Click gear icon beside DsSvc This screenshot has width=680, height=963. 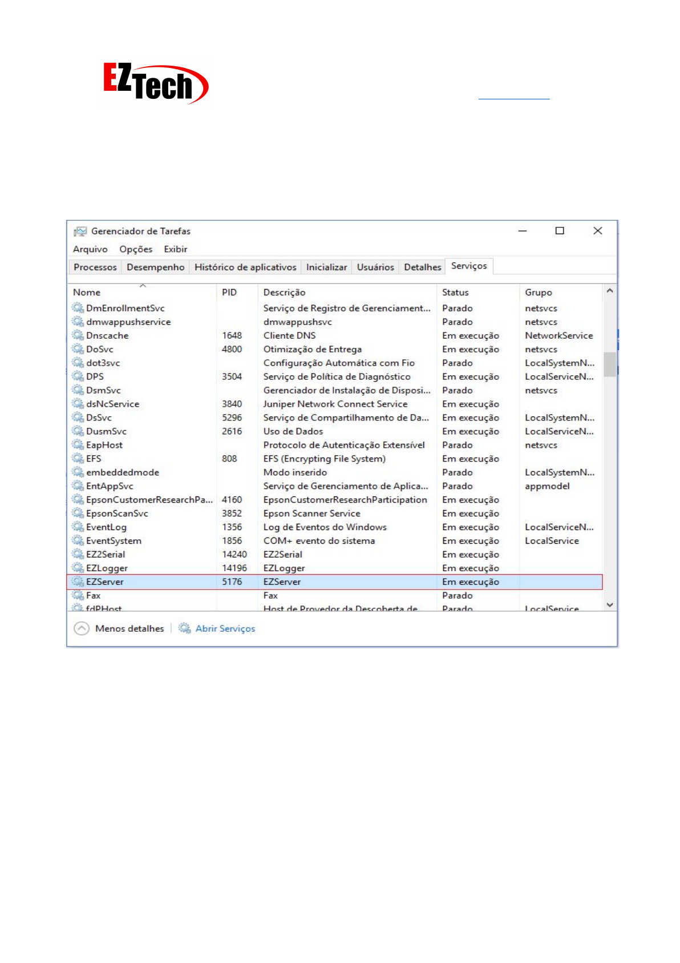pos(78,418)
